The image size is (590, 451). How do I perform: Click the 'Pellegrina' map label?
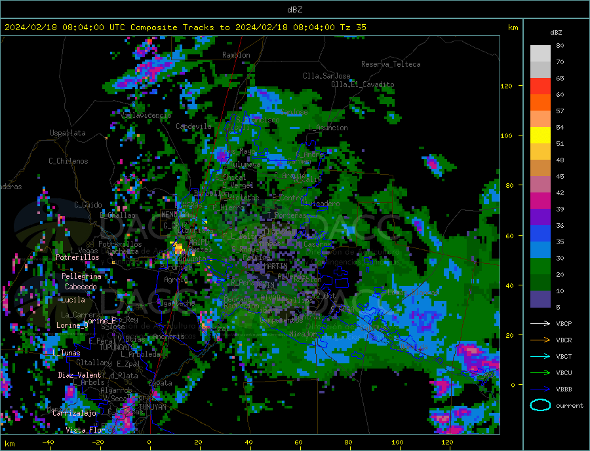click(81, 276)
